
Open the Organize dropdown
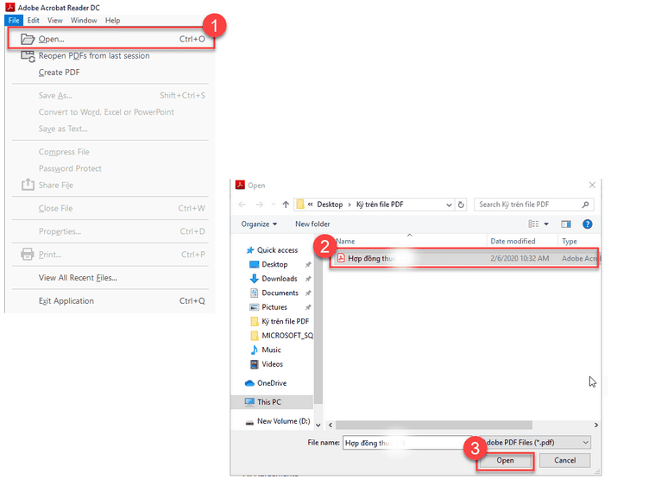259,224
